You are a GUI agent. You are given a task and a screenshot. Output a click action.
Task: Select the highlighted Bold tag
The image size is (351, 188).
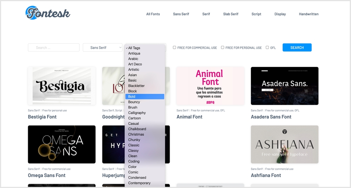click(x=145, y=96)
